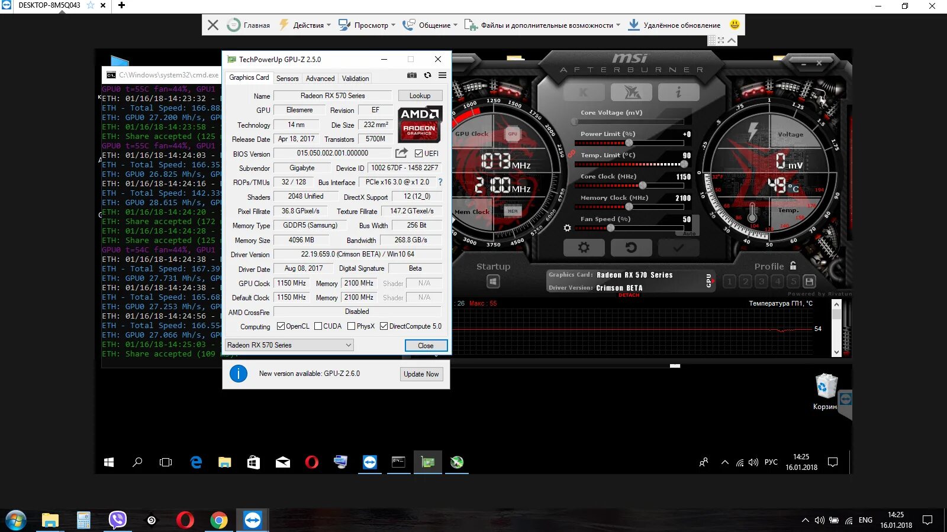Click the Bus Interface question mark
The image size is (947, 532).
(x=440, y=182)
